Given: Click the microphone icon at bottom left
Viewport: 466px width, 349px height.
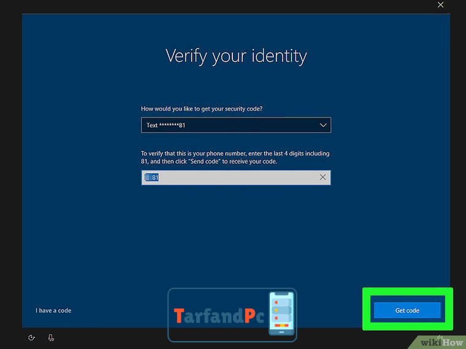Looking at the screenshot, I should point(51,338).
